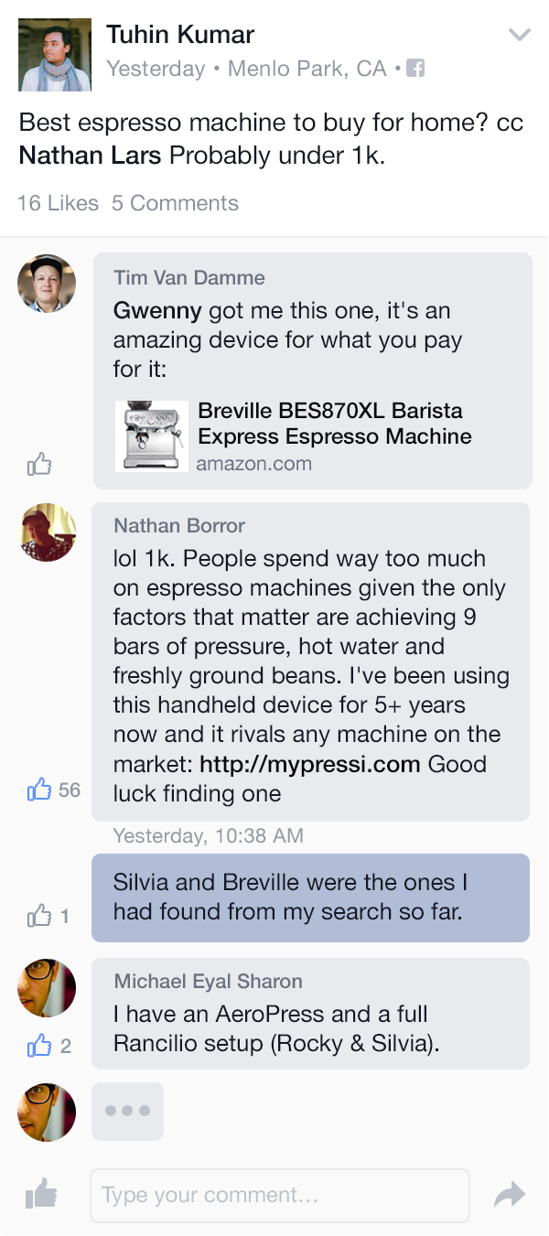This screenshot has height=1236, width=549.
Task: Open Tuhin Kumar's profile picture
Action: 55,55
